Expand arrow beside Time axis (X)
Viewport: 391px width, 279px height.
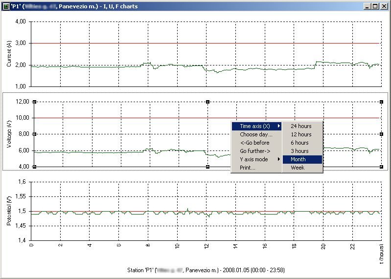(279, 126)
